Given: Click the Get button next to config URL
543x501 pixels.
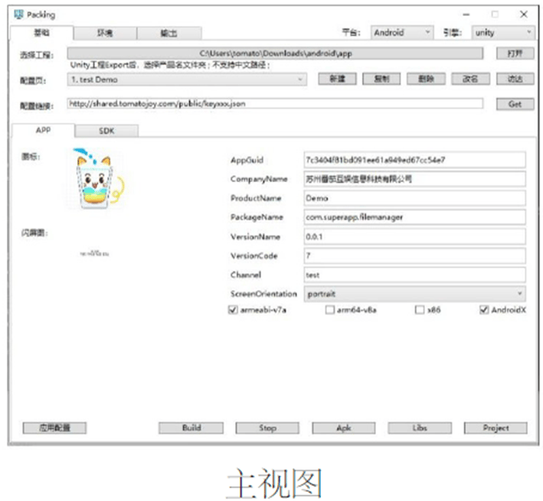Looking at the screenshot, I should [515, 104].
